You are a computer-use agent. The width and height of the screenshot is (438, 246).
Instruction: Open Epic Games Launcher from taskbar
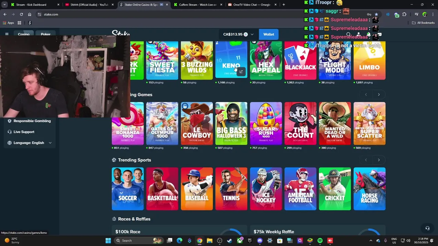click(250, 241)
